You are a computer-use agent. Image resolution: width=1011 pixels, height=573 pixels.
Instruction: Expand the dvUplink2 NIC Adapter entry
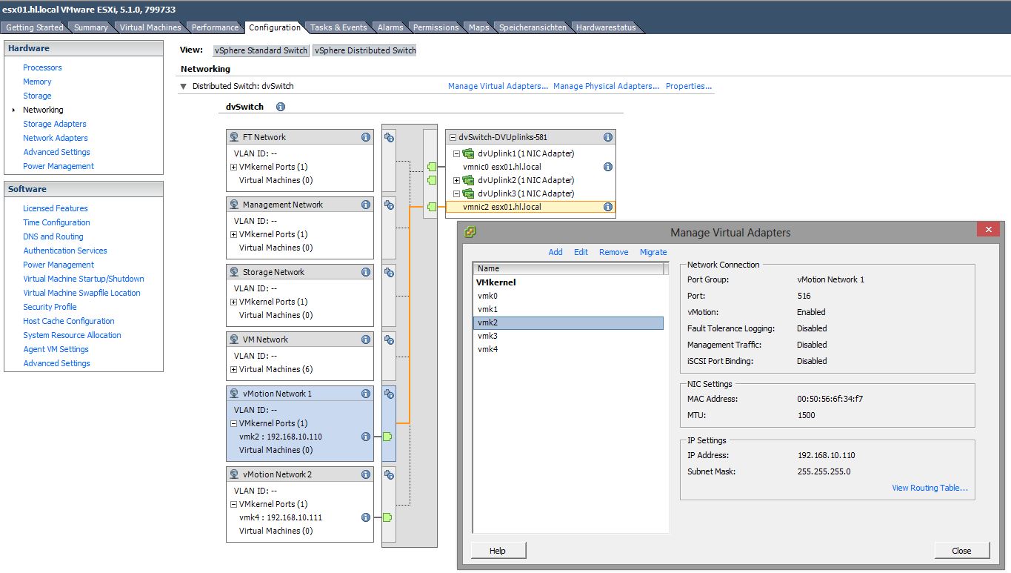[x=456, y=180]
